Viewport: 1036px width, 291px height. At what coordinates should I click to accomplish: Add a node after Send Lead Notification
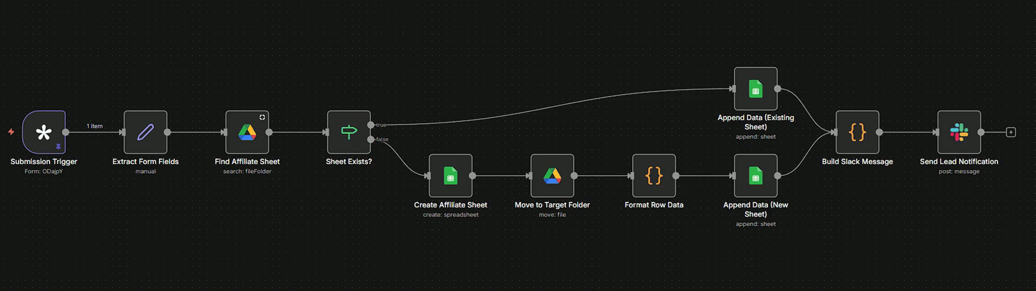(x=1011, y=132)
